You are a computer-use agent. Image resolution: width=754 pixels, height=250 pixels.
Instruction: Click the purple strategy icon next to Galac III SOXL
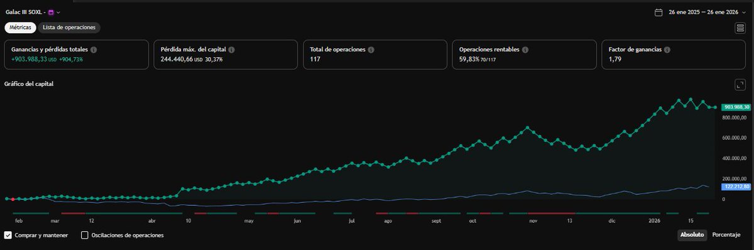(51, 12)
